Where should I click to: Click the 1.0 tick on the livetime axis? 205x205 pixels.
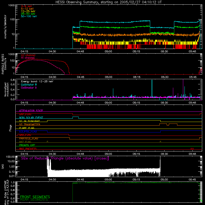[x=13, y=182]
